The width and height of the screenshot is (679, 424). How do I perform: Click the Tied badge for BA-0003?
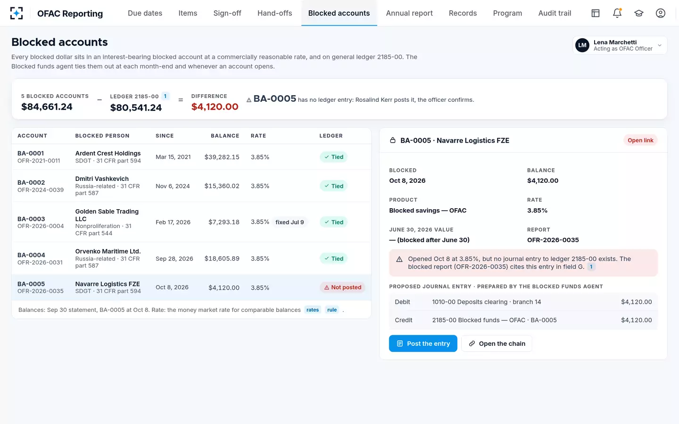pyautogui.click(x=333, y=222)
